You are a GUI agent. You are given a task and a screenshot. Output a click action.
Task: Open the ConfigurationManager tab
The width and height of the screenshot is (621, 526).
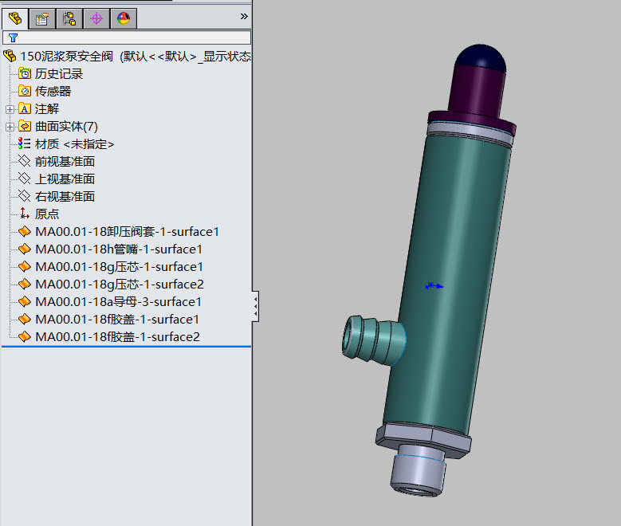coord(69,18)
